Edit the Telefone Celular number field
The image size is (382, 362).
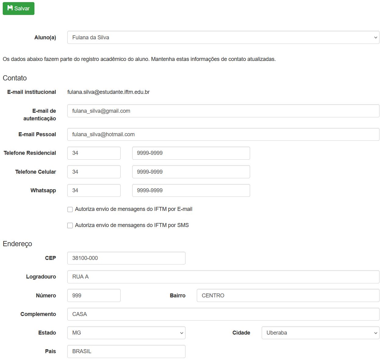click(191, 172)
